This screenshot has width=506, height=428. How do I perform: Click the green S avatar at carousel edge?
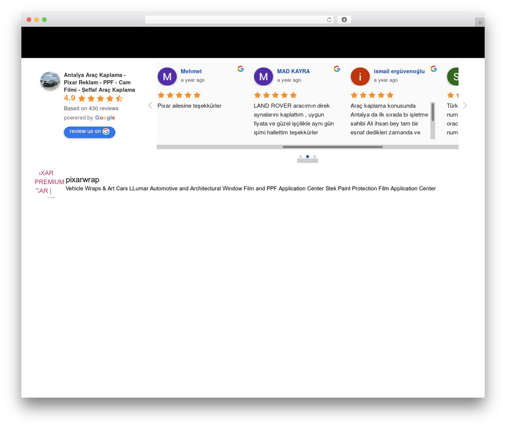[453, 77]
